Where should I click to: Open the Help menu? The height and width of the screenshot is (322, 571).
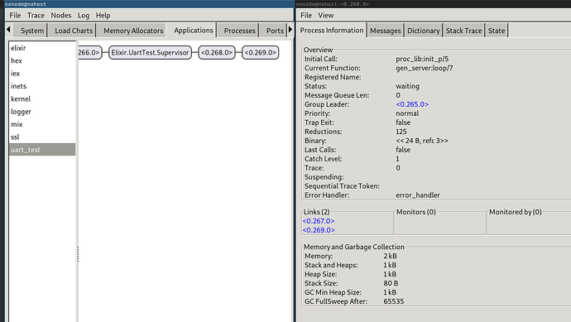(103, 15)
